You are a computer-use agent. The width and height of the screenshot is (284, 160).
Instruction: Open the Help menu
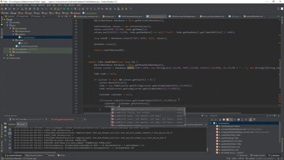pos(79,5)
